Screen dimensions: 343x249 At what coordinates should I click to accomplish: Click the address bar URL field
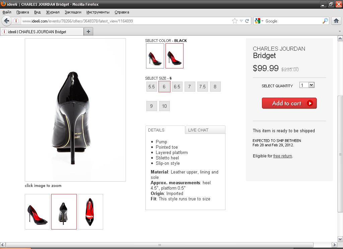(126, 21)
